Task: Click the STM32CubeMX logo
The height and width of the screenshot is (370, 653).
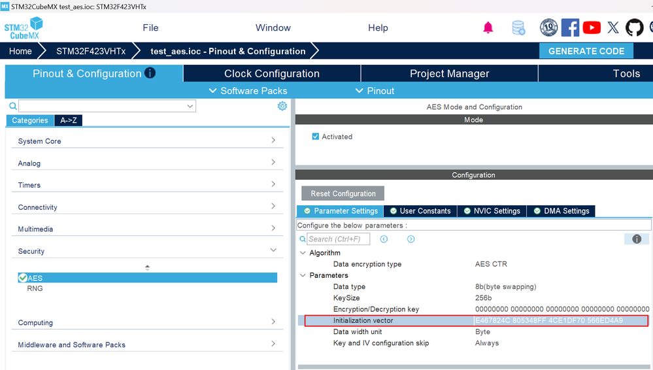Action: (24, 28)
